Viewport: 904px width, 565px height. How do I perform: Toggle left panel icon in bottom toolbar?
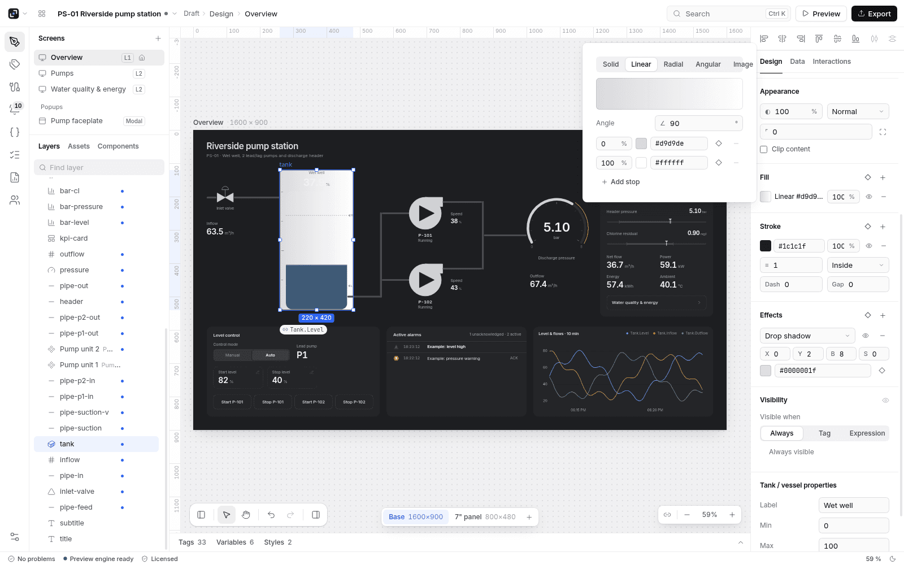201,515
